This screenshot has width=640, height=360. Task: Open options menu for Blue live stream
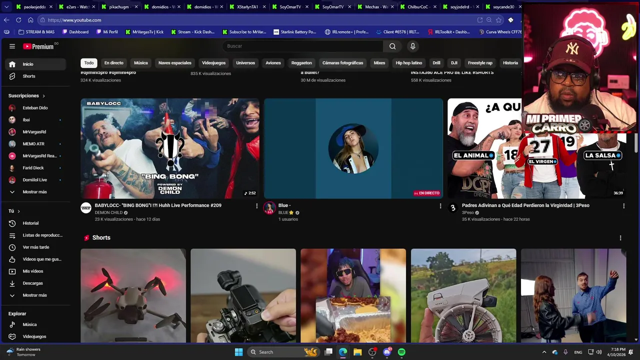point(440,206)
